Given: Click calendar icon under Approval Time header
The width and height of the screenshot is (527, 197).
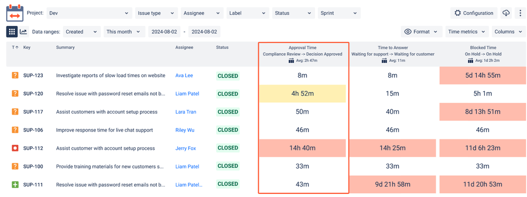Looking at the screenshot, I should coord(291,61).
